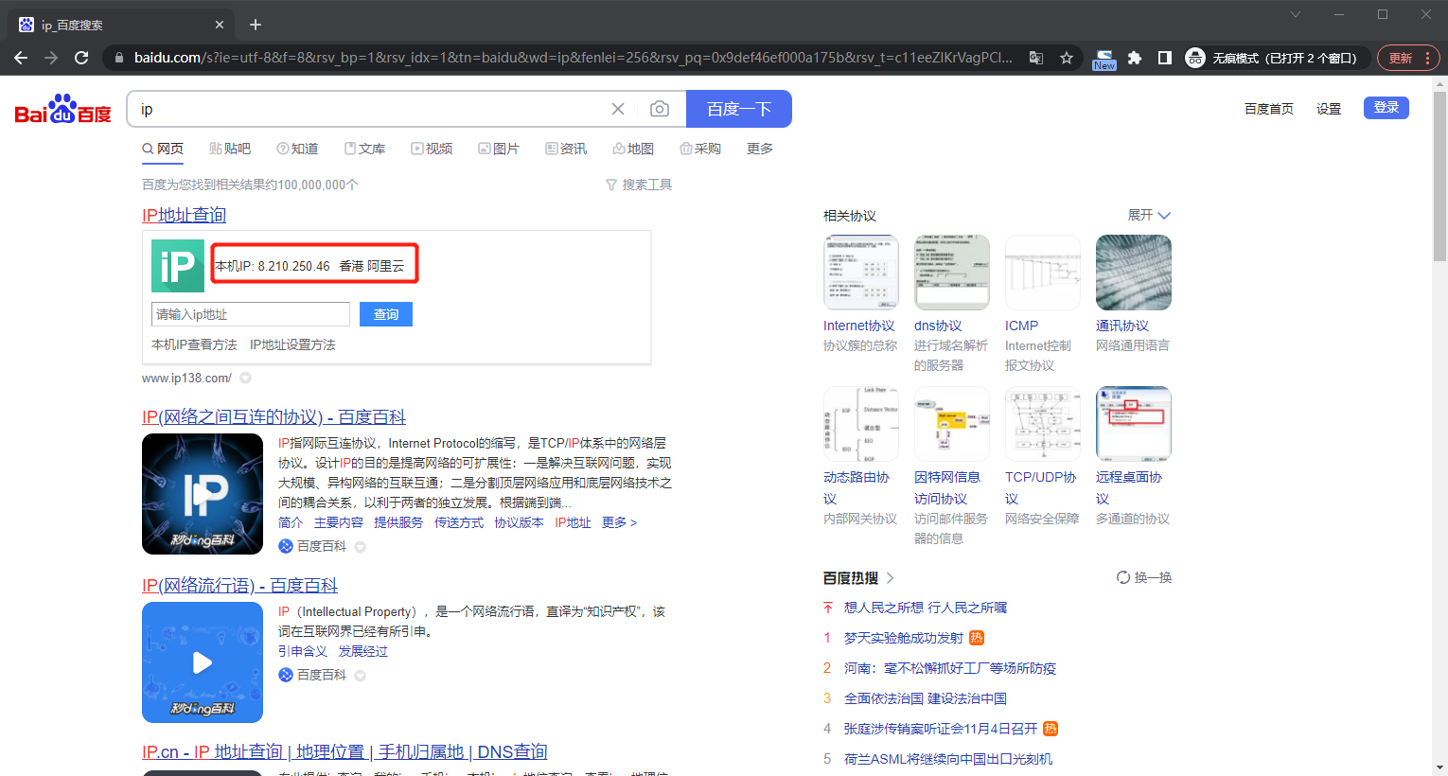
Task: Switch to 网页 tab
Action: [163, 149]
